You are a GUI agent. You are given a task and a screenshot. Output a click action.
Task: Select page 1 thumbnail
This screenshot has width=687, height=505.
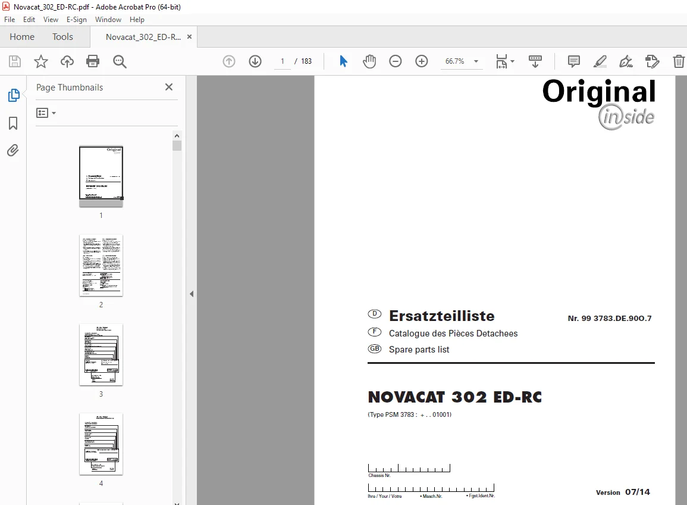[101, 176]
